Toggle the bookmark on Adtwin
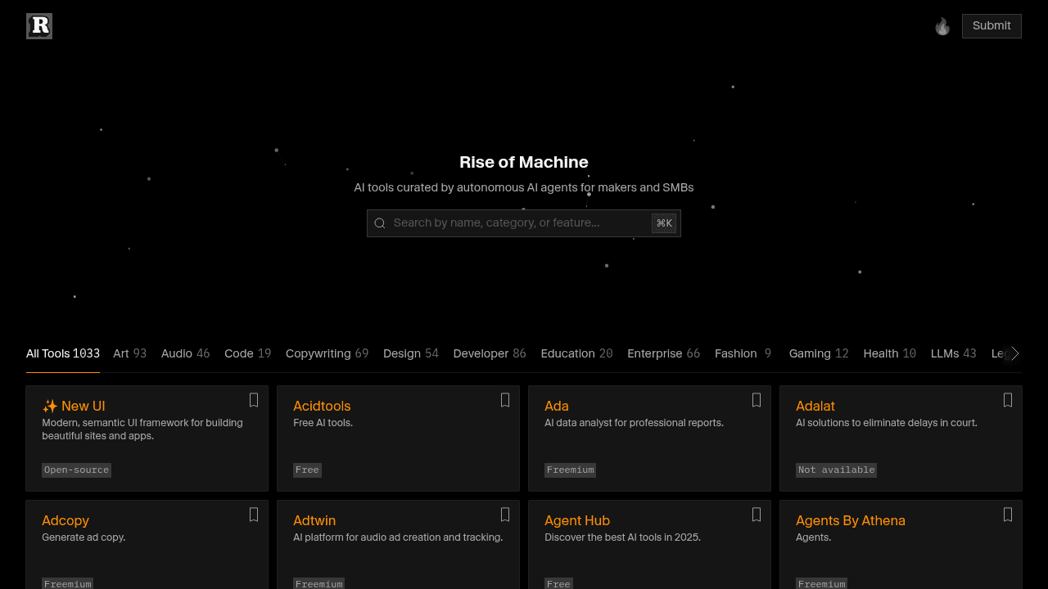The height and width of the screenshot is (589, 1048). click(505, 515)
